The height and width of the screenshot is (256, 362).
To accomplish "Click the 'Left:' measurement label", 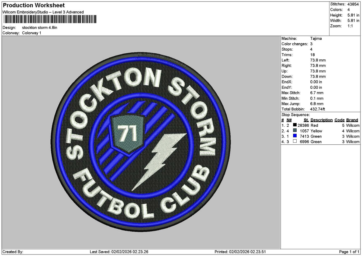I will 285,60.
